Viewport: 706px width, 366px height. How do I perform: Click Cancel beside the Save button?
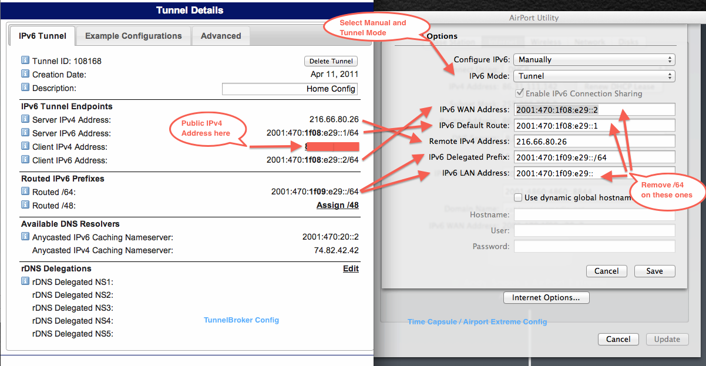point(607,271)
